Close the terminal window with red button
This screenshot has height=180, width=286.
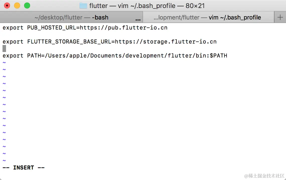pos(7,5)
